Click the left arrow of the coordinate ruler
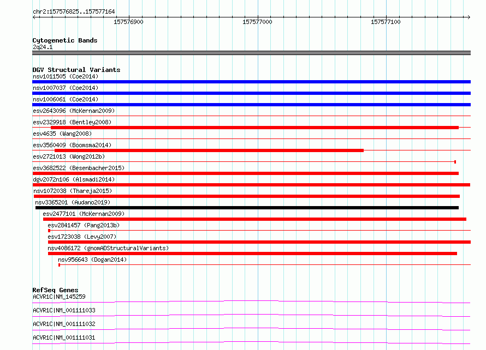Screen dimensions: 486x350 (x=34, y=17)
